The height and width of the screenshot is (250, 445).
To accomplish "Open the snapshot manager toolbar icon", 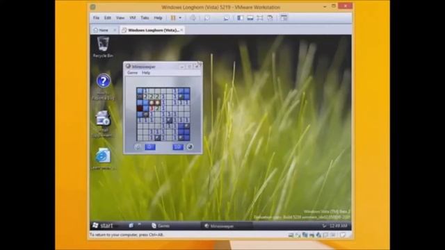I will click(226, 18).
